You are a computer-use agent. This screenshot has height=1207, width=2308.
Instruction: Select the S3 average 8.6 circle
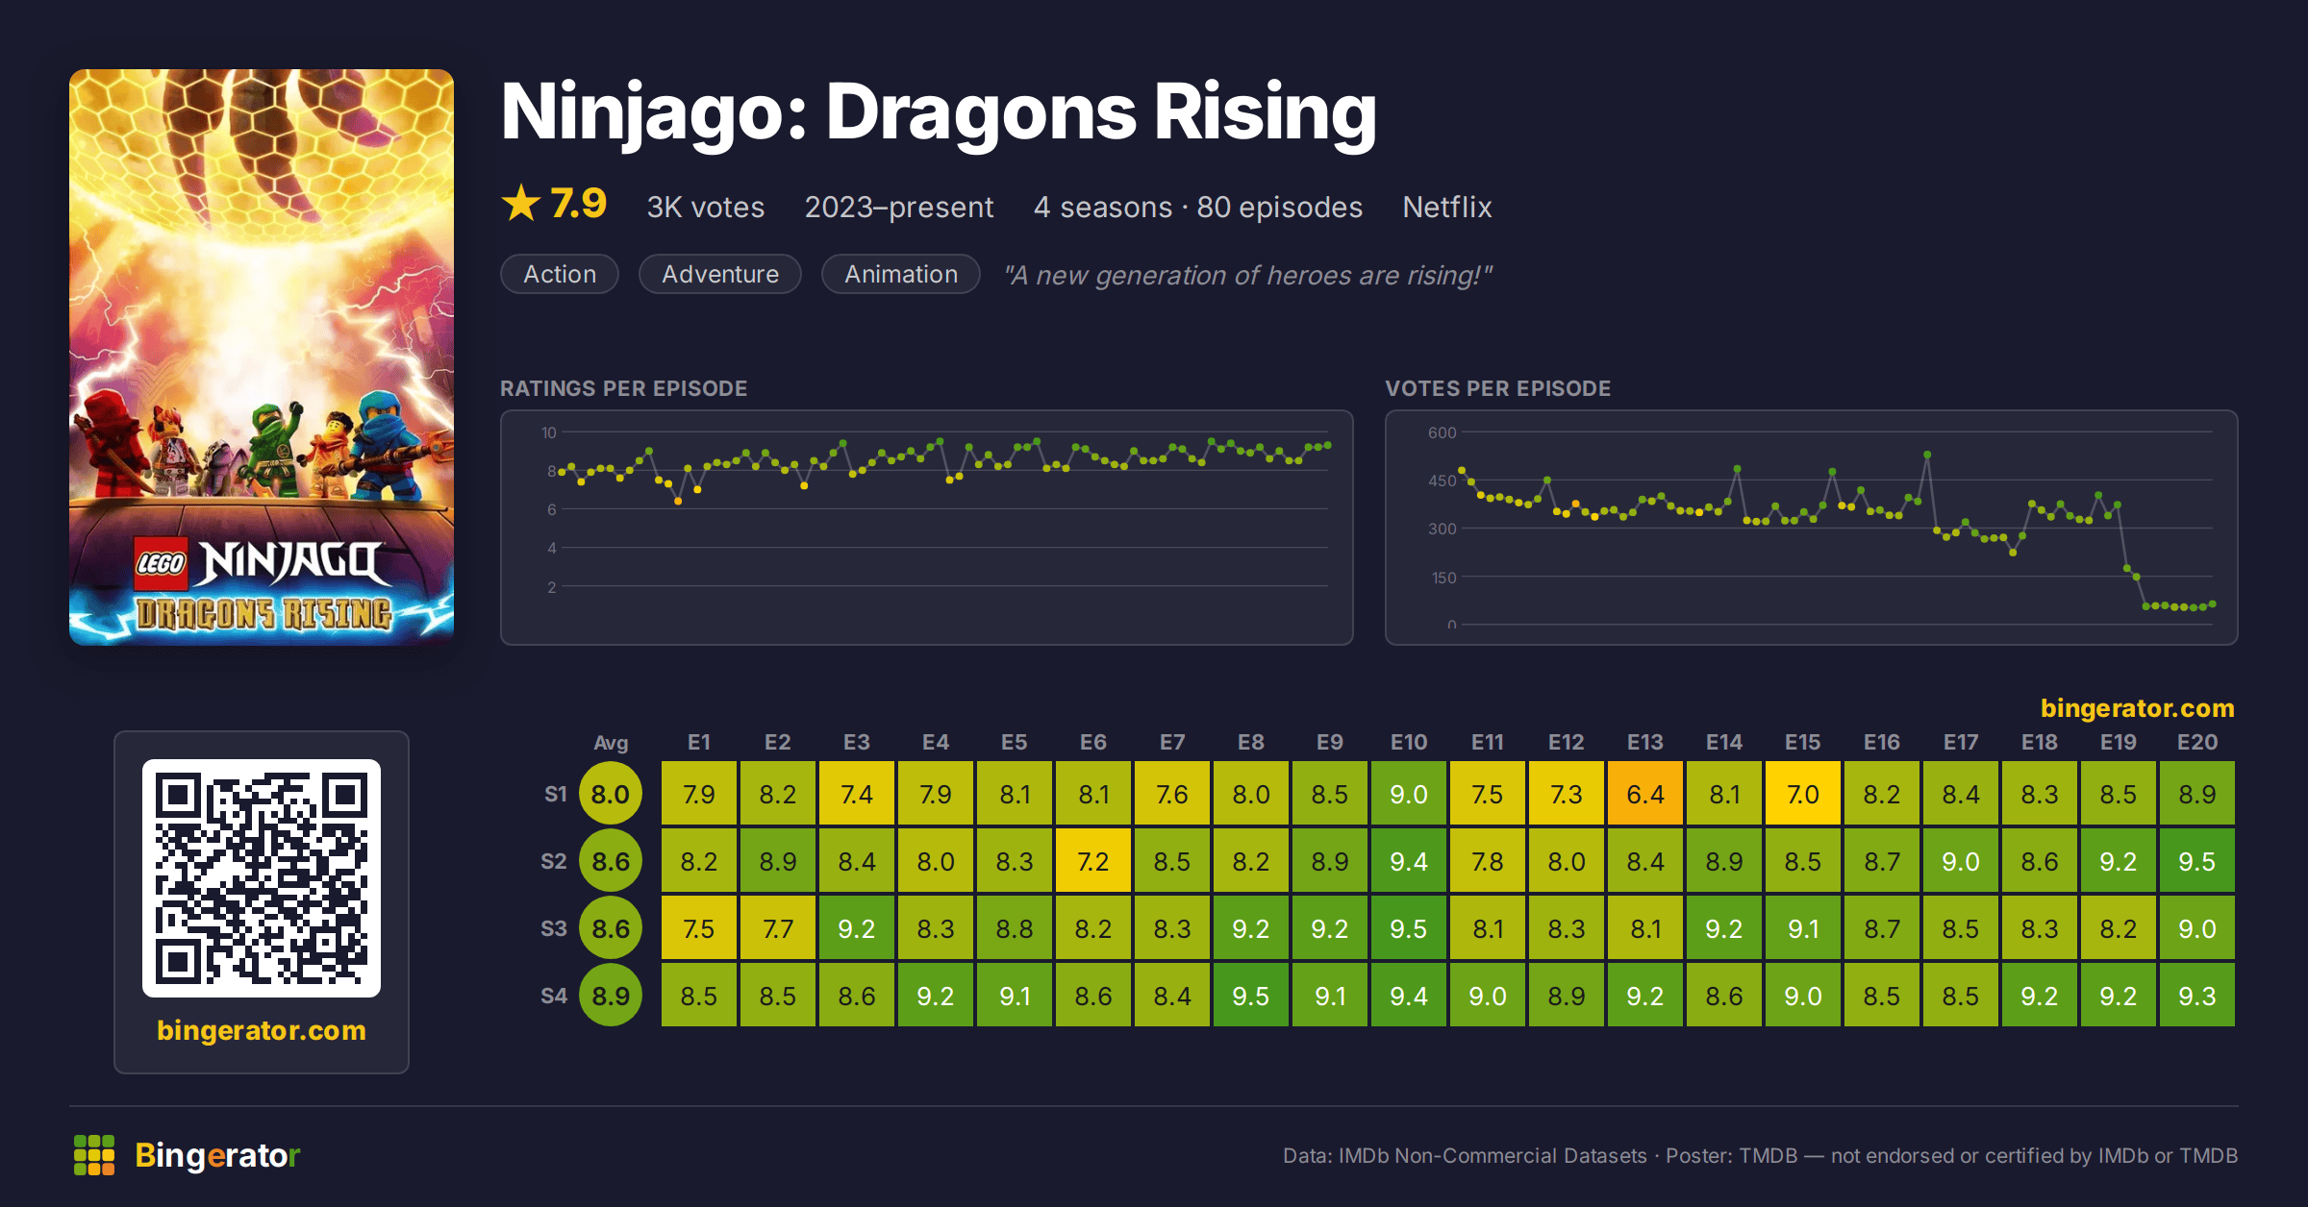tap(611, 928)
